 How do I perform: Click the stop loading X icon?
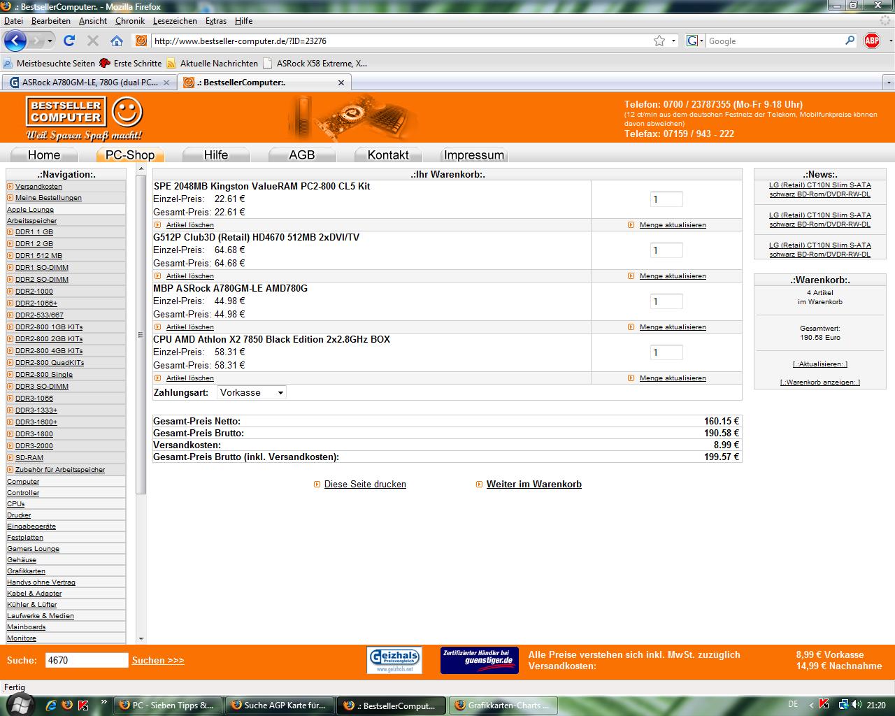tap(92, 41)
